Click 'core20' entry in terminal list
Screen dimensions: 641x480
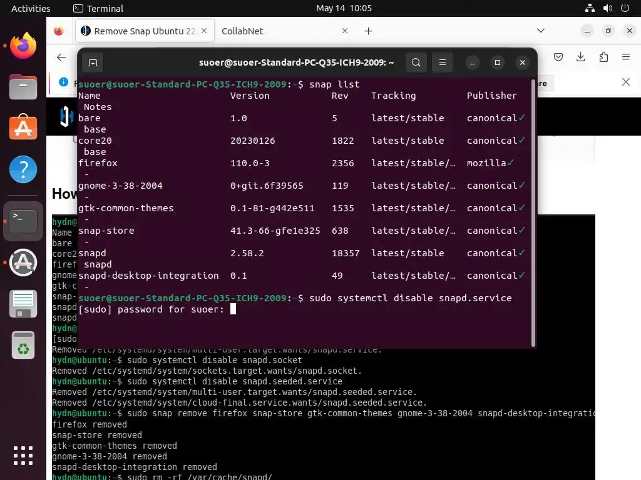click(95, 141)
